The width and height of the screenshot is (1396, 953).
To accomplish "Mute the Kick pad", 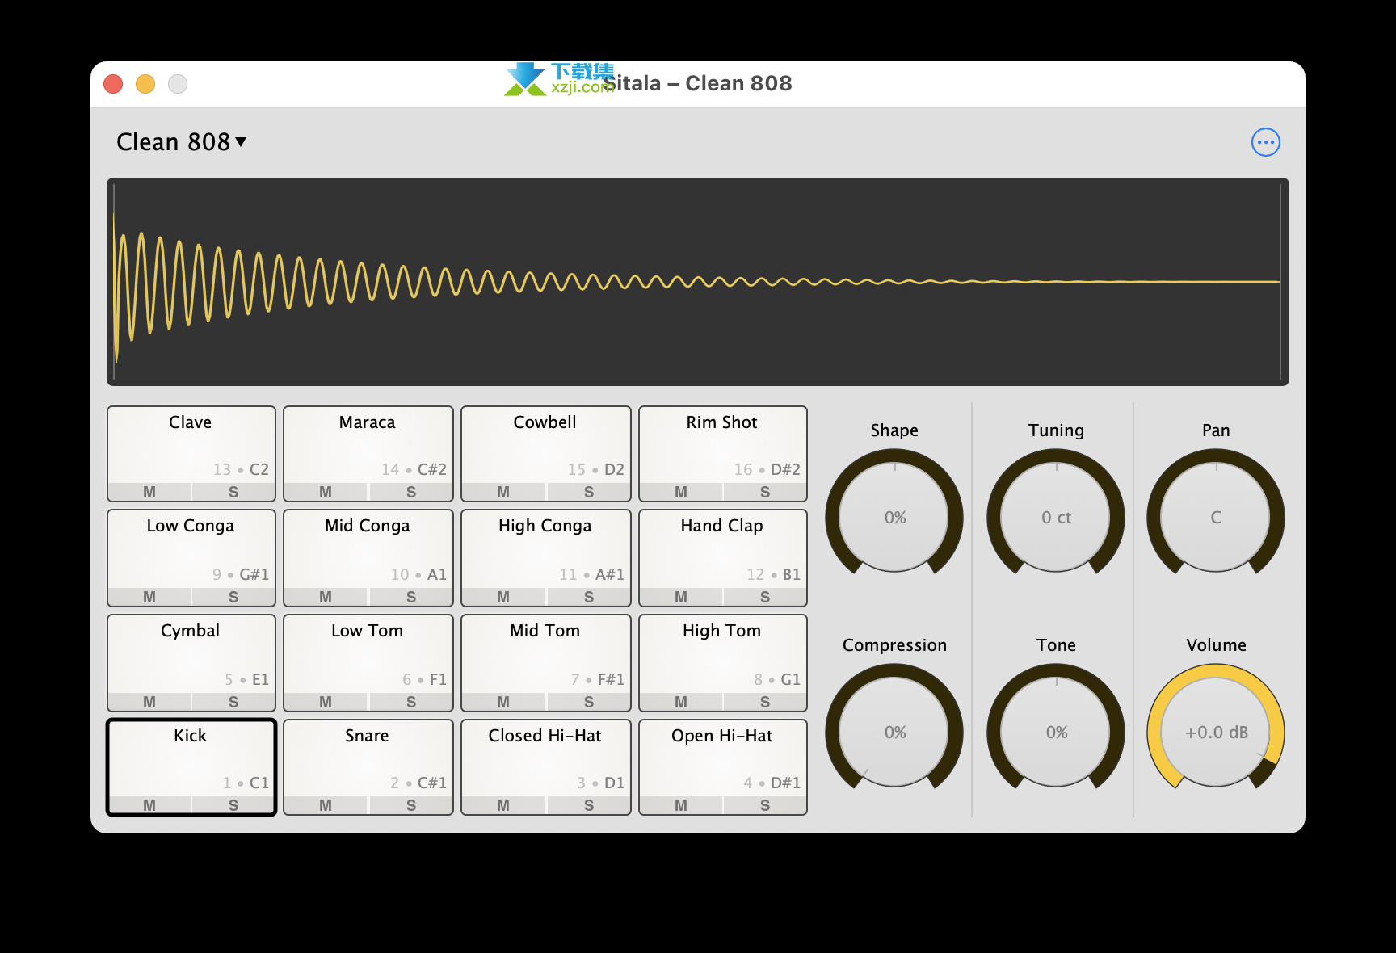I will pyautogui.click(x=149, y=805).
